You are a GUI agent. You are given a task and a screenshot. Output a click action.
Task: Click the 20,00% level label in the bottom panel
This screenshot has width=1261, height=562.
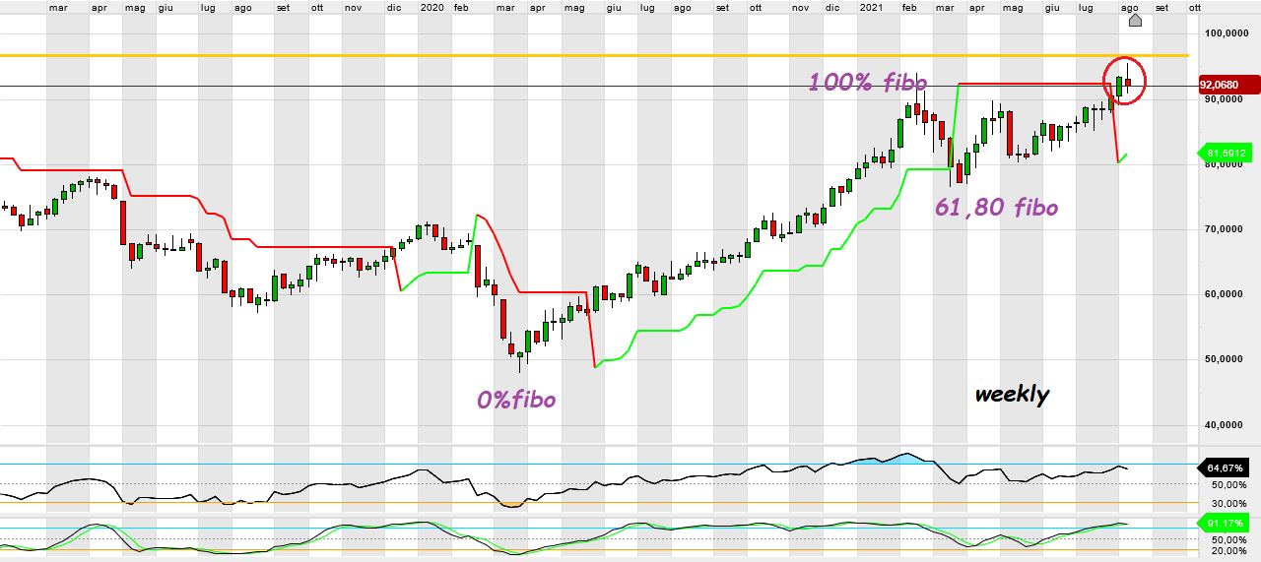(x=1229, y=551)
